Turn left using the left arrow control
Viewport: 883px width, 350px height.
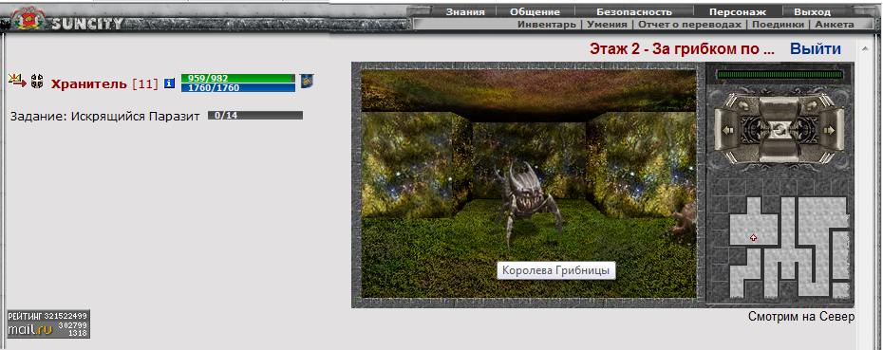click(x=727, y=130)
